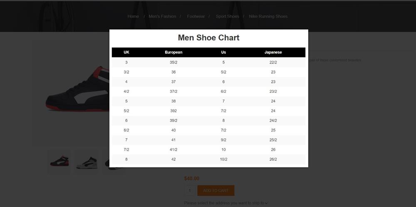Open the Home breadcrumb link

pyautogui.click(x=133, y=17)
